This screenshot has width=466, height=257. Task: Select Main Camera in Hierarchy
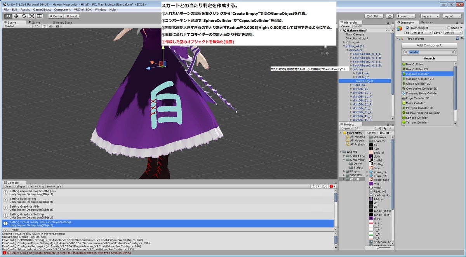[355, 35]
